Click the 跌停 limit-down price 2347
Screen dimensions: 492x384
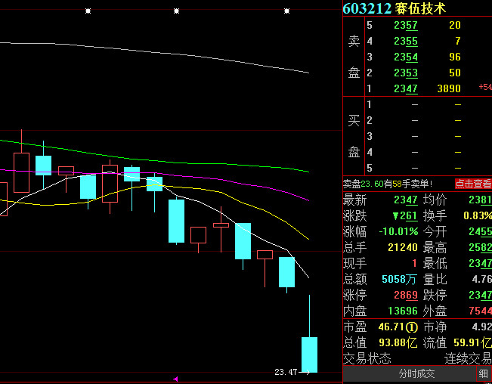coord(478,295)
